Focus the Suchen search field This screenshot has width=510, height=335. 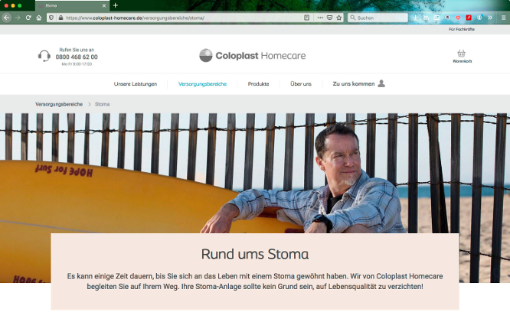pyautogui.click(x=378, y=18)
